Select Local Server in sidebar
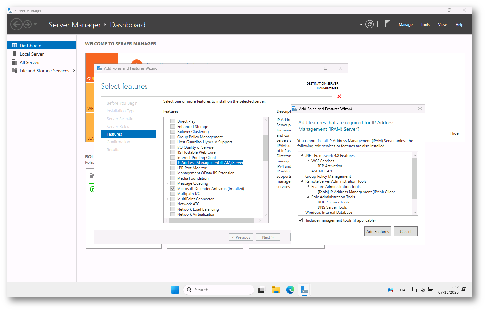Screen dimensions: 486x311 click(31, 54)
